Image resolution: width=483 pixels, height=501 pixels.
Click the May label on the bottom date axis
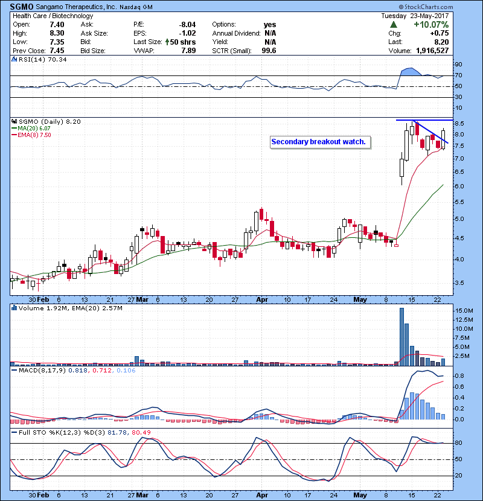(360, 495)
